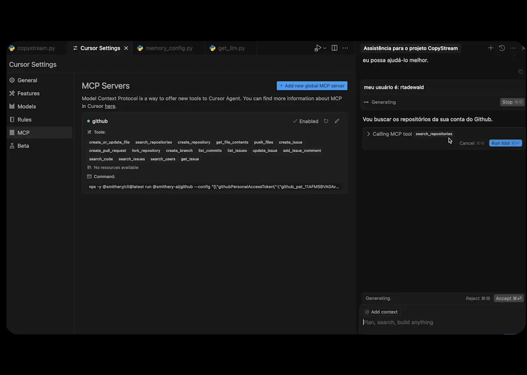Click the get_file_contents tool chip
This screenshot has width=527, height=375.
point(232,142)
